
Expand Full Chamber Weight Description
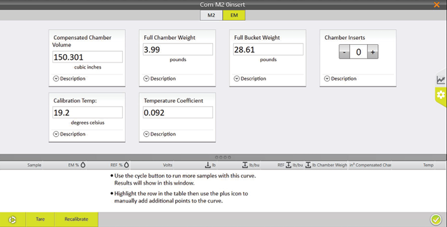click(159, 79)
